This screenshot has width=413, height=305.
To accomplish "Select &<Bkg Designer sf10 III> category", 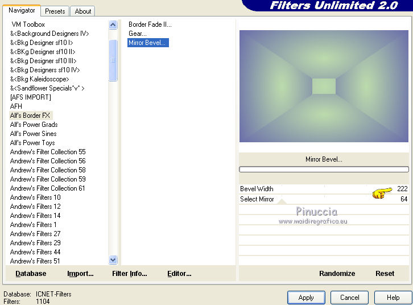I will pyautogui.click(x=43, y=61).
